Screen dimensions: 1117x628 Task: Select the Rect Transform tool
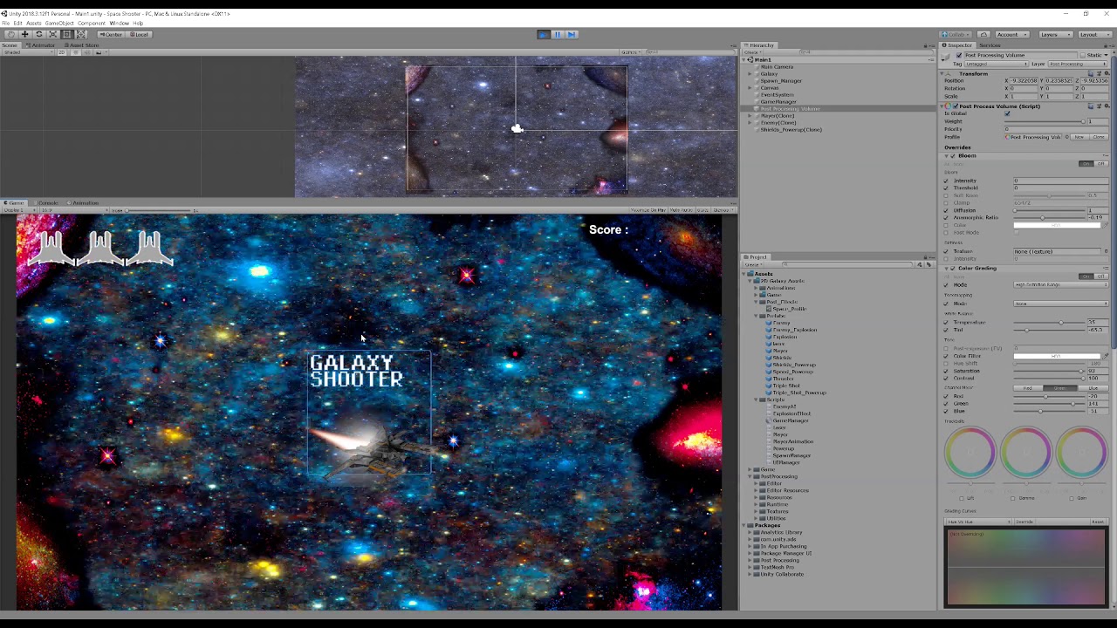[x=67, y=34]
